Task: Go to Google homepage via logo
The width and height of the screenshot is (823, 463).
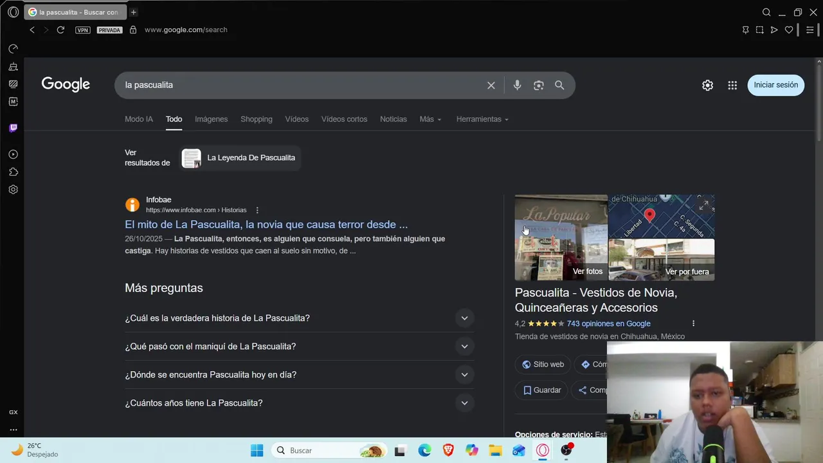Action: [66, 84]
